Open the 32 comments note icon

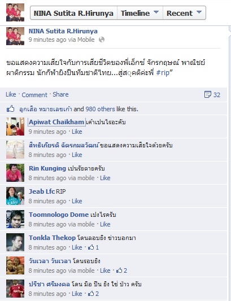pyautogui.click(x=208, y=94)
